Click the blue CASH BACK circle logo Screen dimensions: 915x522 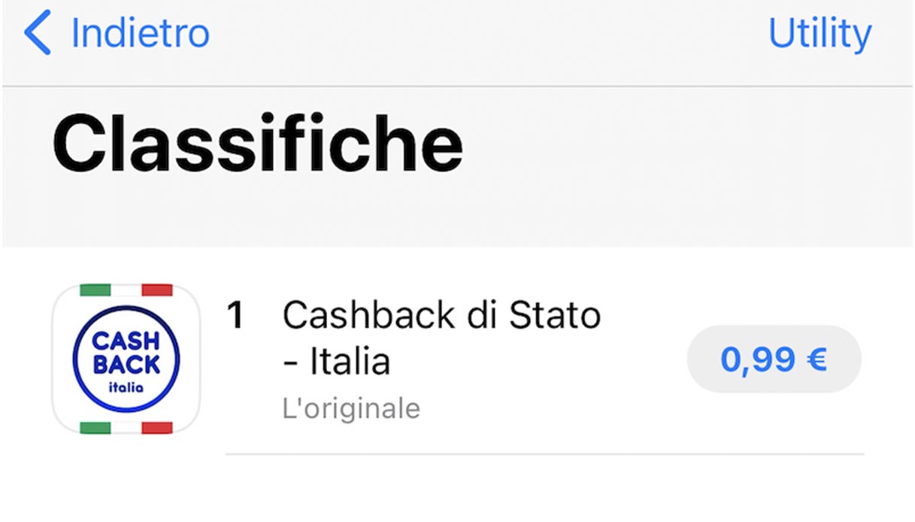[126, 357]
